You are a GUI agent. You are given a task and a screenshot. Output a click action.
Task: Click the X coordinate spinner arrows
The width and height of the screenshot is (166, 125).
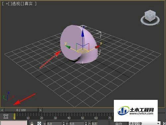[x=64, y=123]
